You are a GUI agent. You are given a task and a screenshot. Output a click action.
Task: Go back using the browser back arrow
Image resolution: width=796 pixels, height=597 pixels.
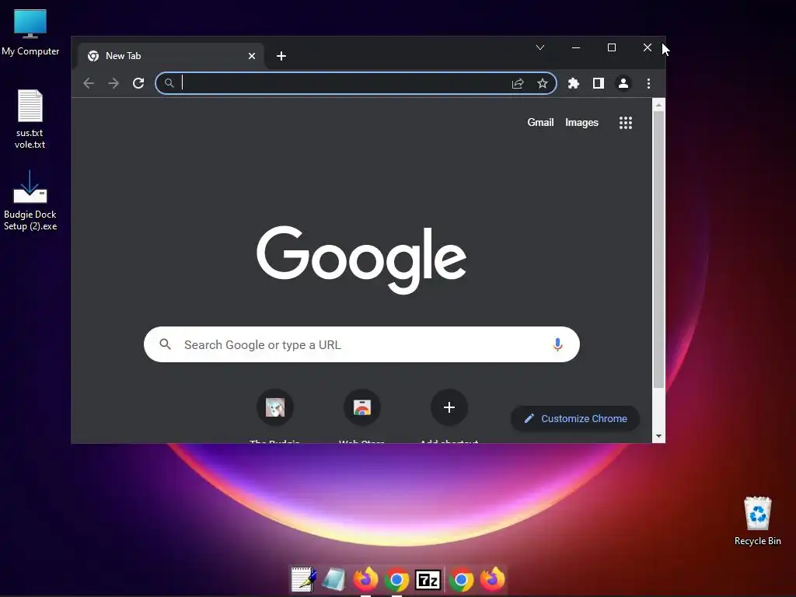[x=89, y=83]
